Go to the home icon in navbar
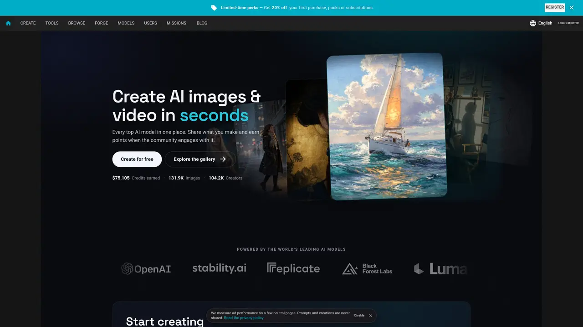The width and height of the screenshot is (583, 327). click(8, 23)
